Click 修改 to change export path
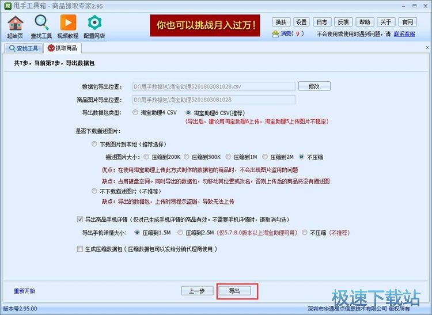The image size is (432, 315). 314,86
